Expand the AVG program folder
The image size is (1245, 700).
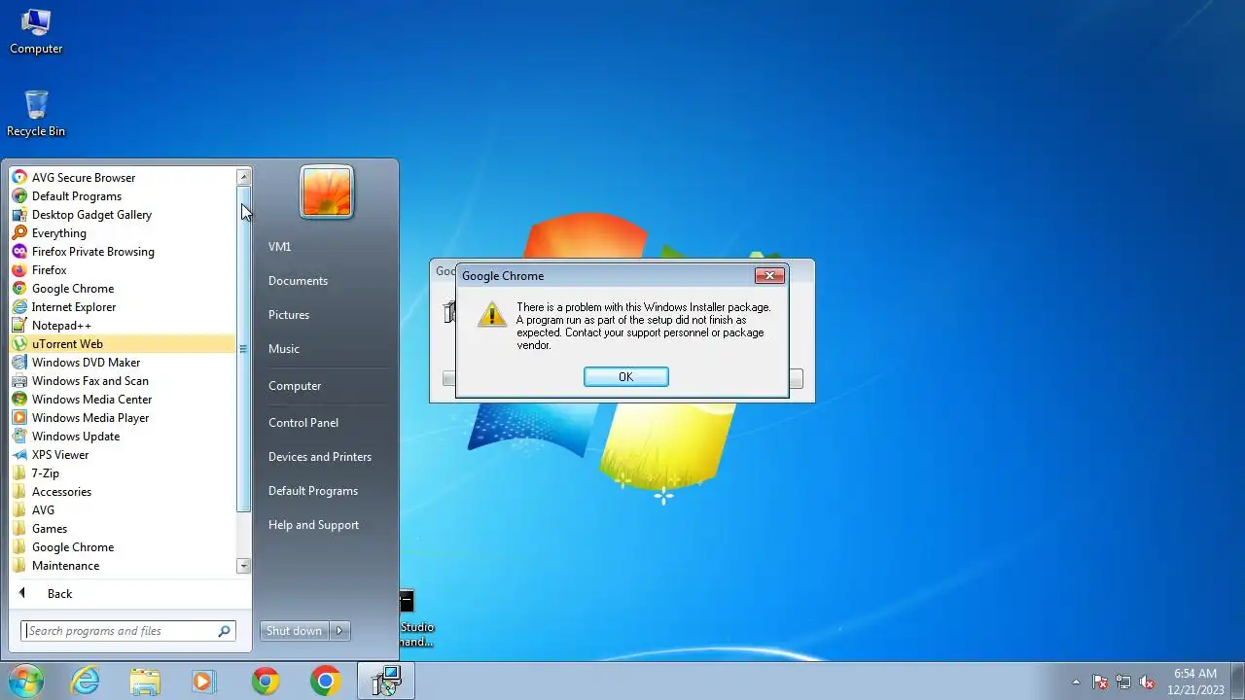pos(123,510)
